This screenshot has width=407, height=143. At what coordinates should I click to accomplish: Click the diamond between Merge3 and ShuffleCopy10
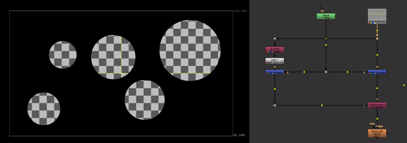(377, 88)
